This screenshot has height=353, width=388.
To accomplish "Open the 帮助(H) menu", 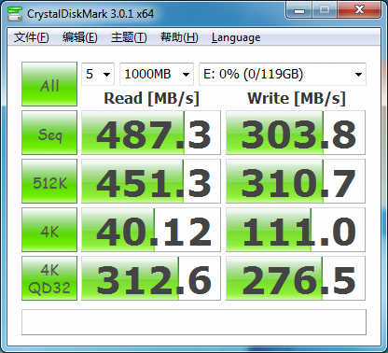I will pos(179,37).
